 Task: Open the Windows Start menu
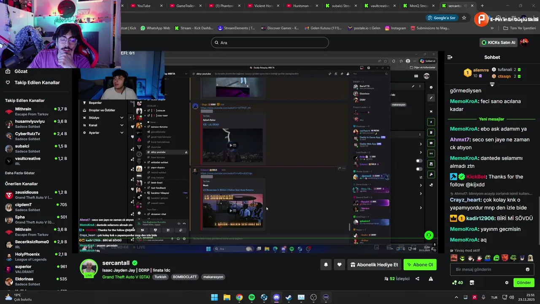(x=214, y=297)
